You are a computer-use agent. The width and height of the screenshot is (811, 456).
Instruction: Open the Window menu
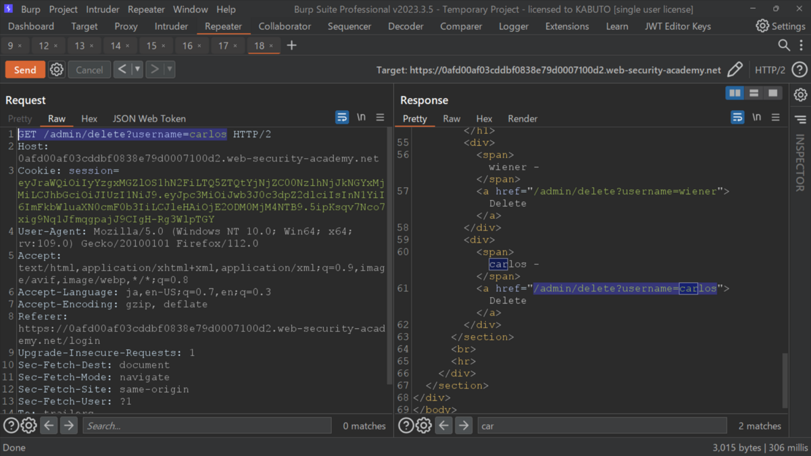click(x=191, y=9)
